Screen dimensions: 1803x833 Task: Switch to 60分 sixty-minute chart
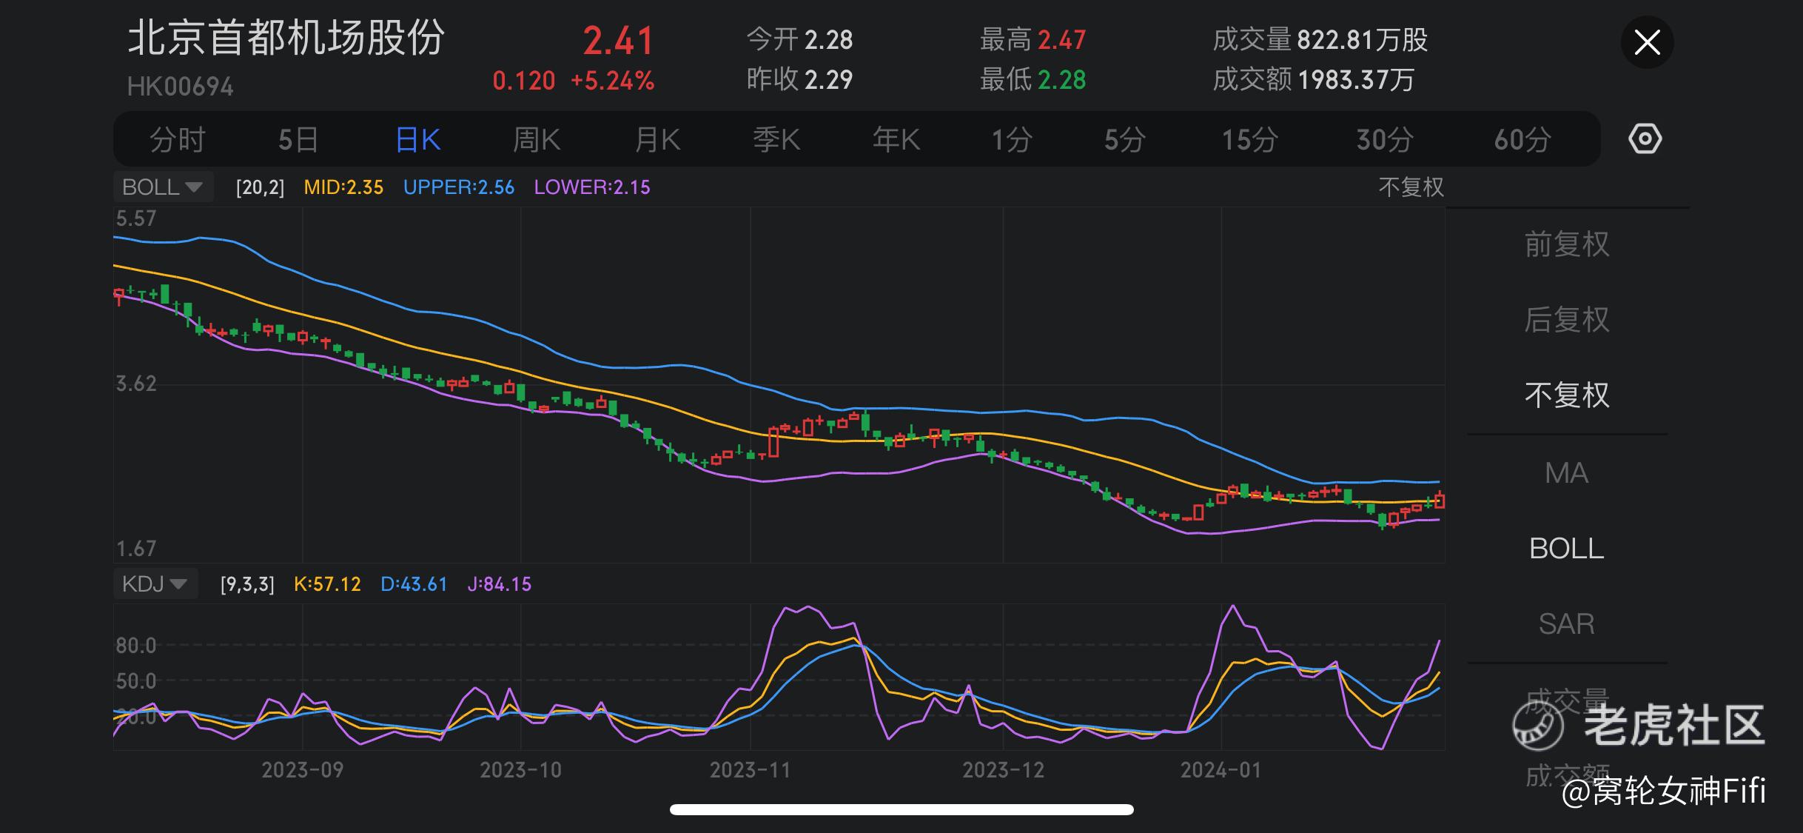1522,140
